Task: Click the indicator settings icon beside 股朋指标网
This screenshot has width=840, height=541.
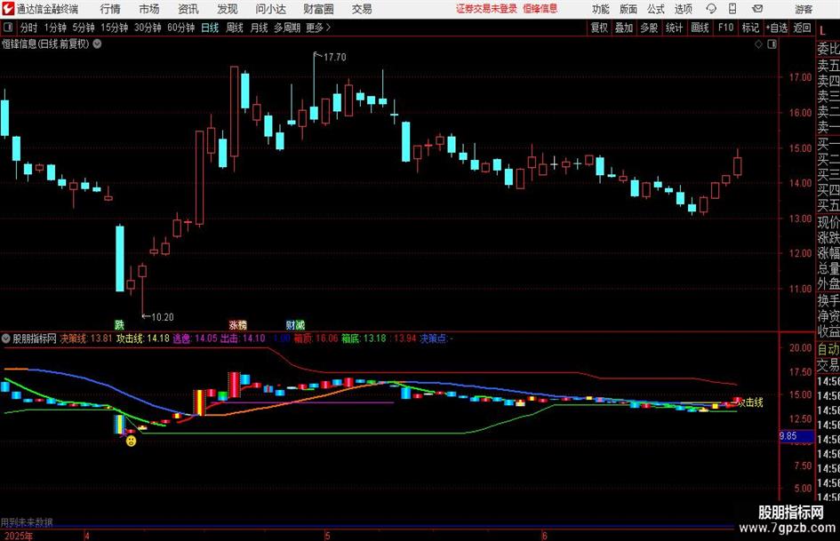Action: (x=6, y=338)
